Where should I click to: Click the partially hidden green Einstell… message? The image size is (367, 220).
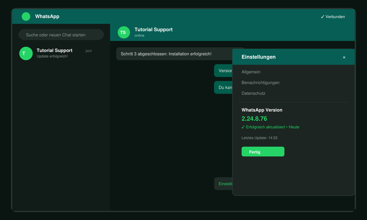pos(223,184)
